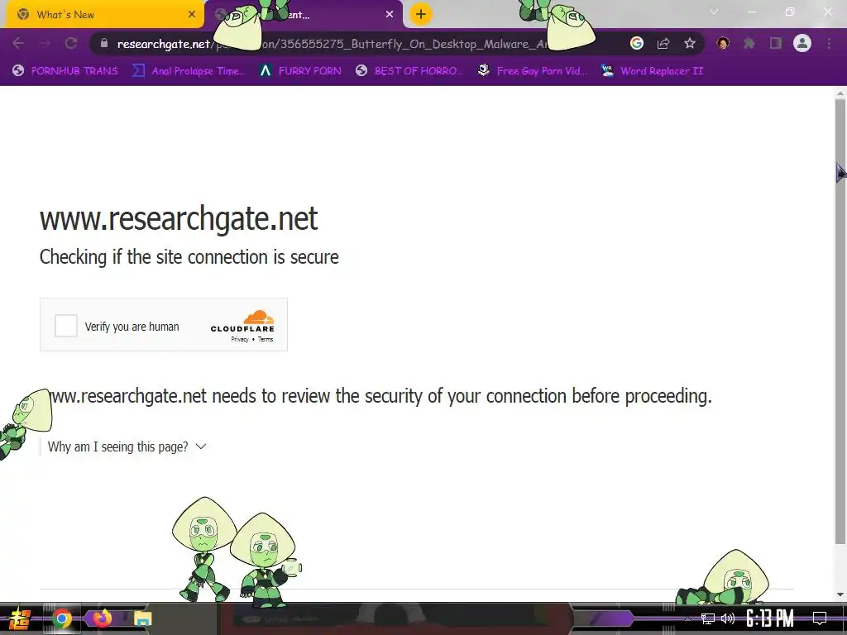The image size is (847, 635).
Task: Open a new tab with plus button
Action: (x=421, y=14)
